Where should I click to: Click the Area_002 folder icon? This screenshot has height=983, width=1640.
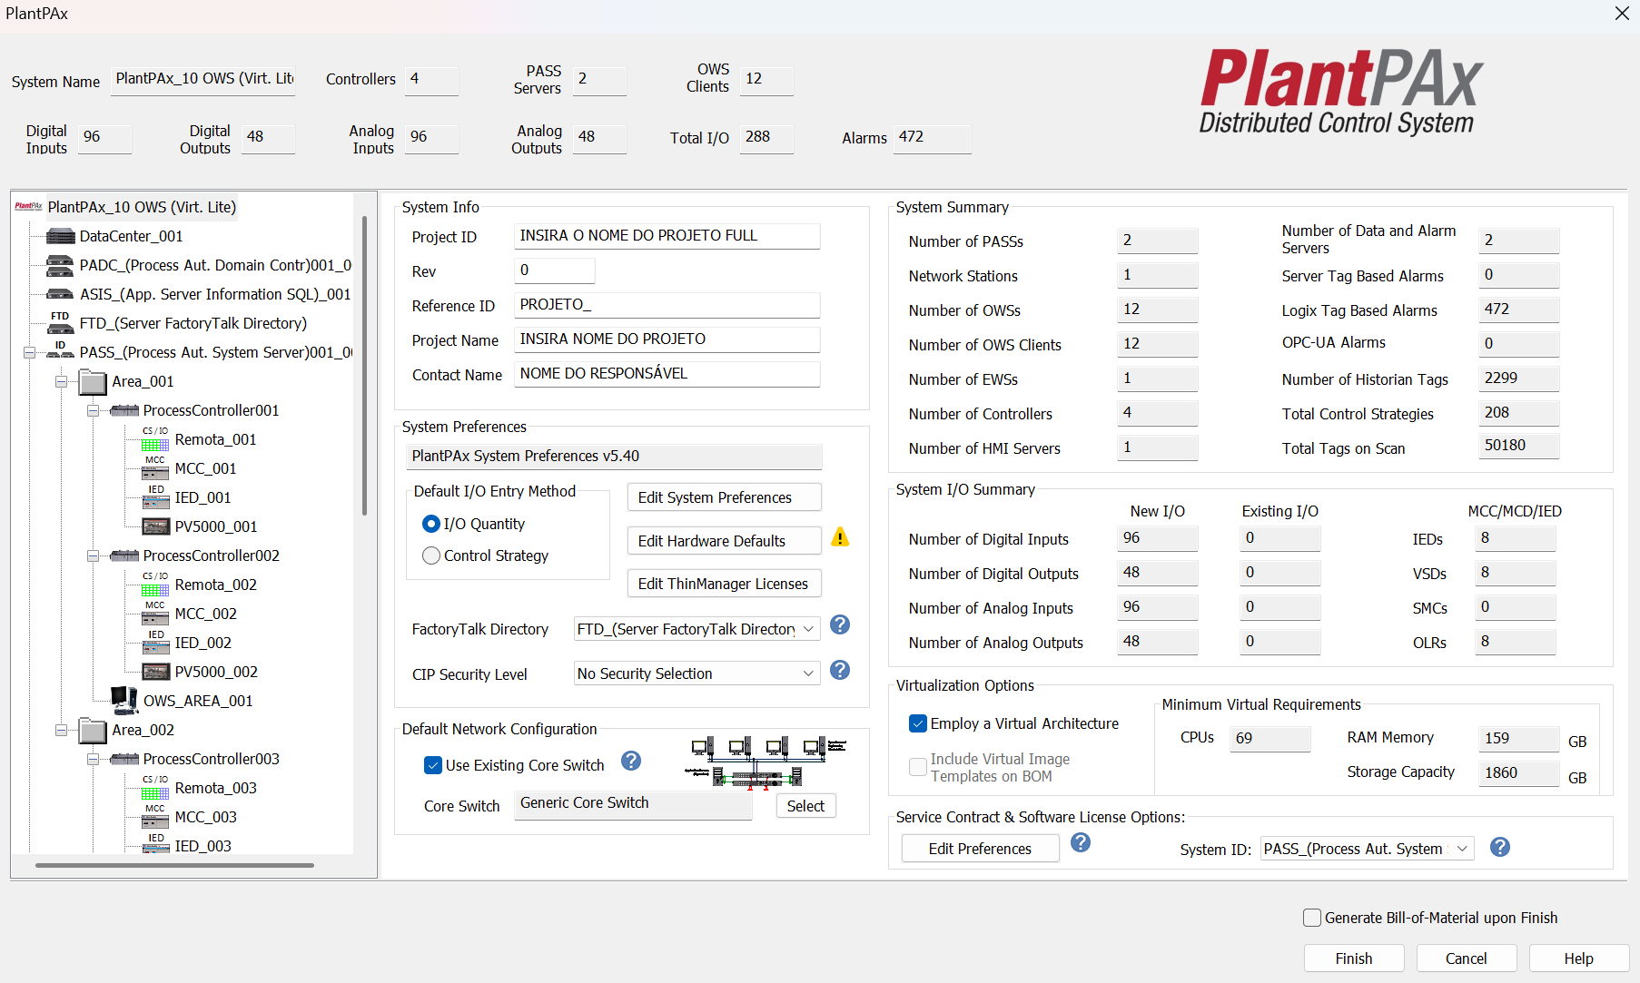pos(94,731)
